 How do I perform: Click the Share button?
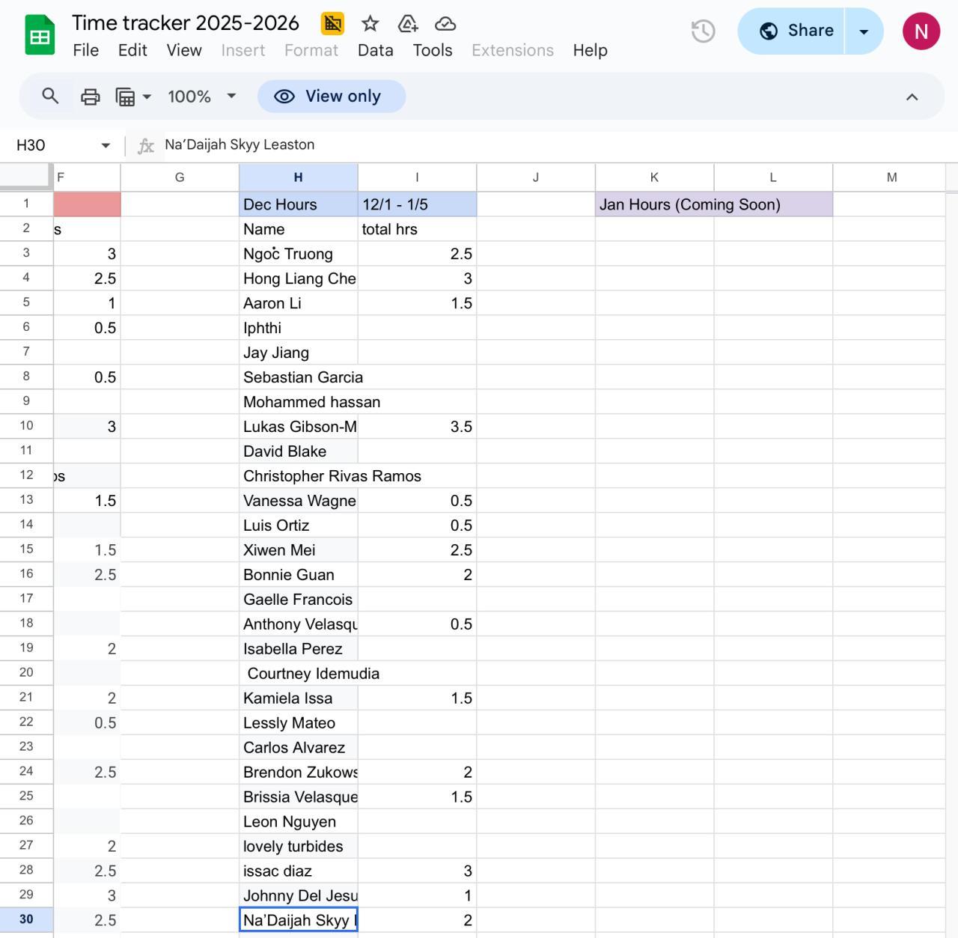coord(796,31)
